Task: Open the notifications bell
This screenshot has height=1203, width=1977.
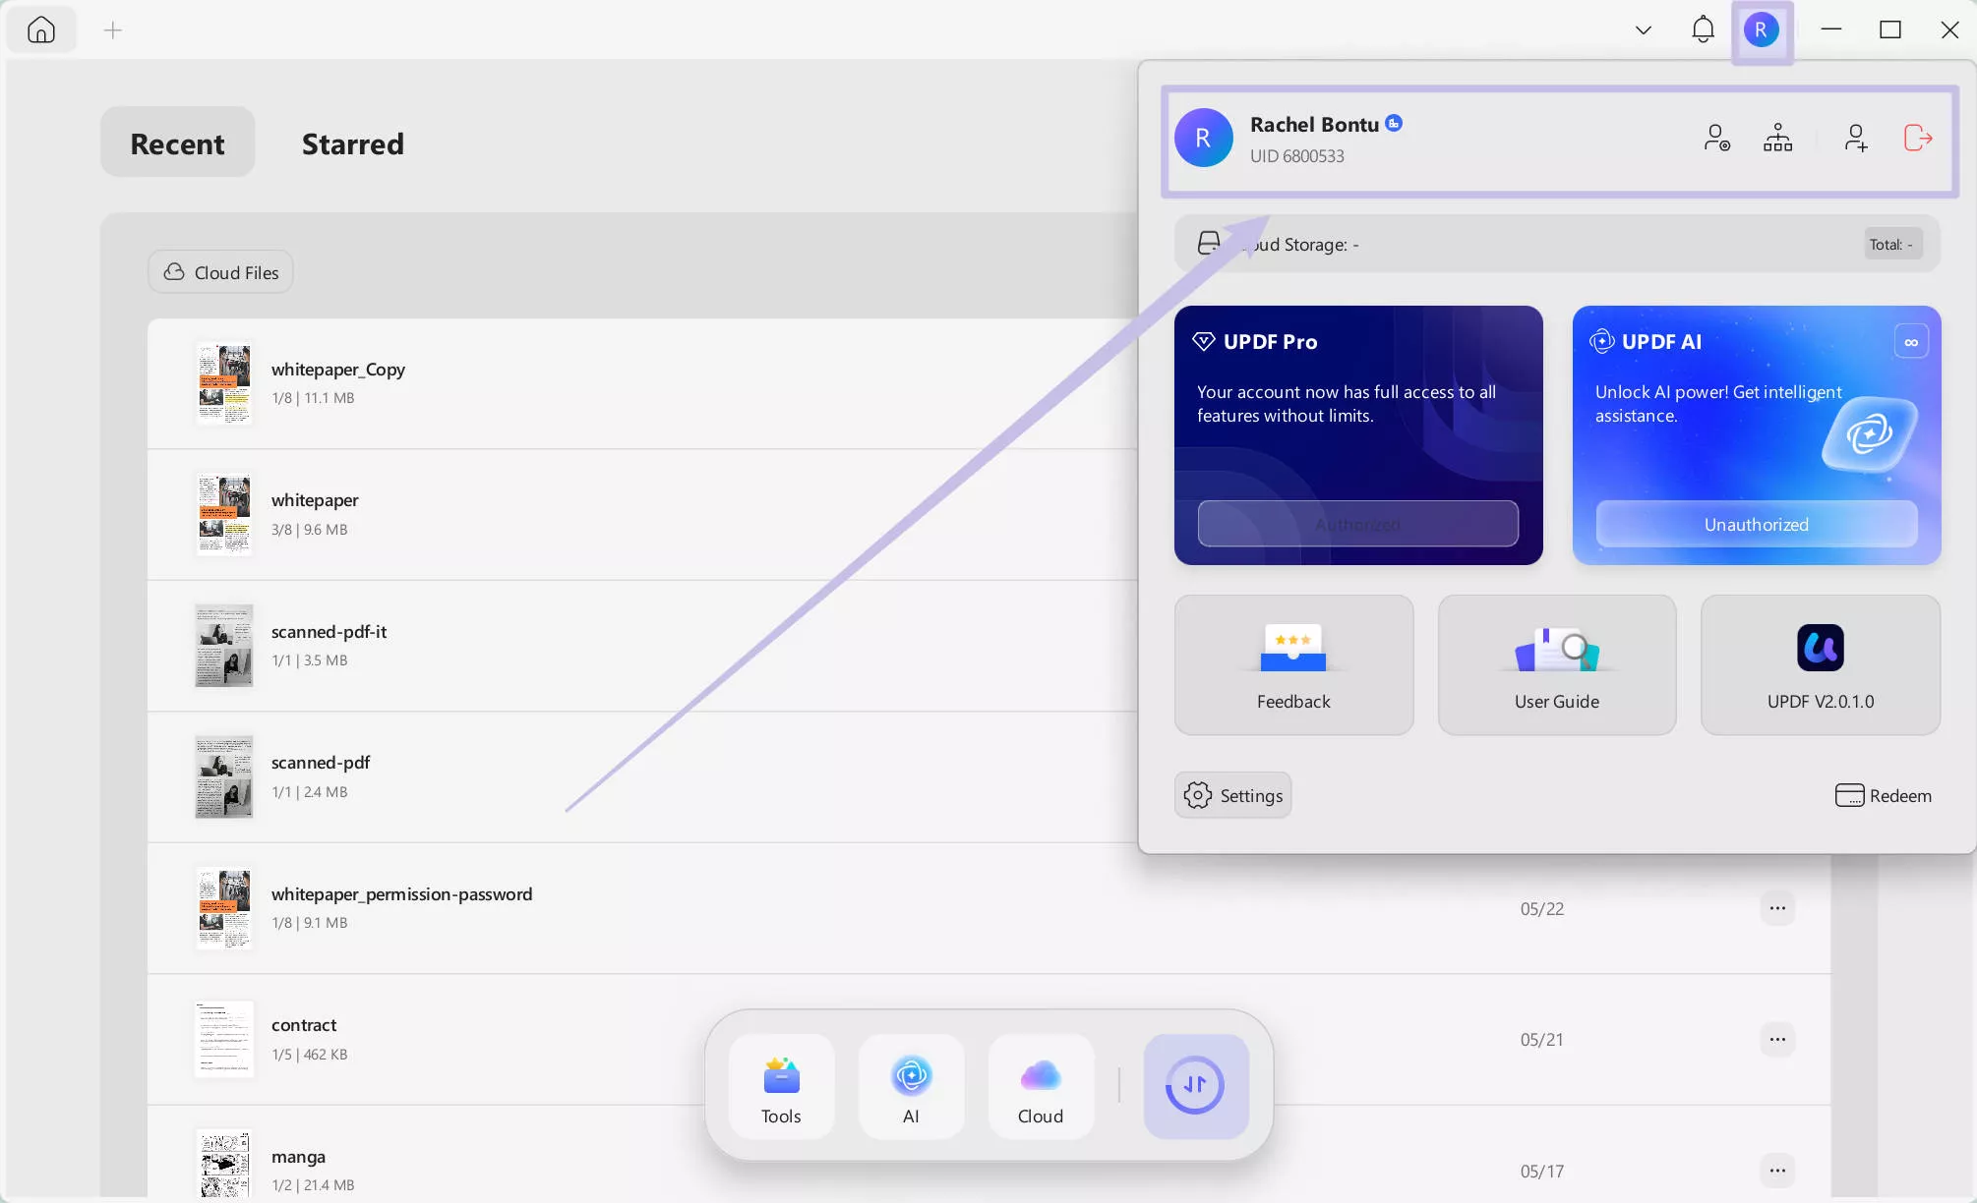Action: tap(1703, 30)
